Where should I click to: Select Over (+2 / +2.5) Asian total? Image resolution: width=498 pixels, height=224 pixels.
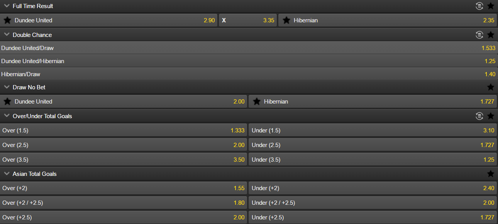tap(124, 203)
